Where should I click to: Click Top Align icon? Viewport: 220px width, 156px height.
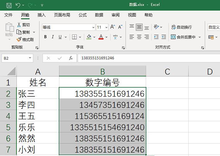pyautogui.click(x=132, y=27)
